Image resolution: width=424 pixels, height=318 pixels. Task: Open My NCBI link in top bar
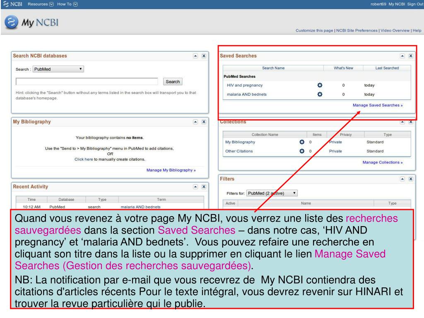coord(397,4)
